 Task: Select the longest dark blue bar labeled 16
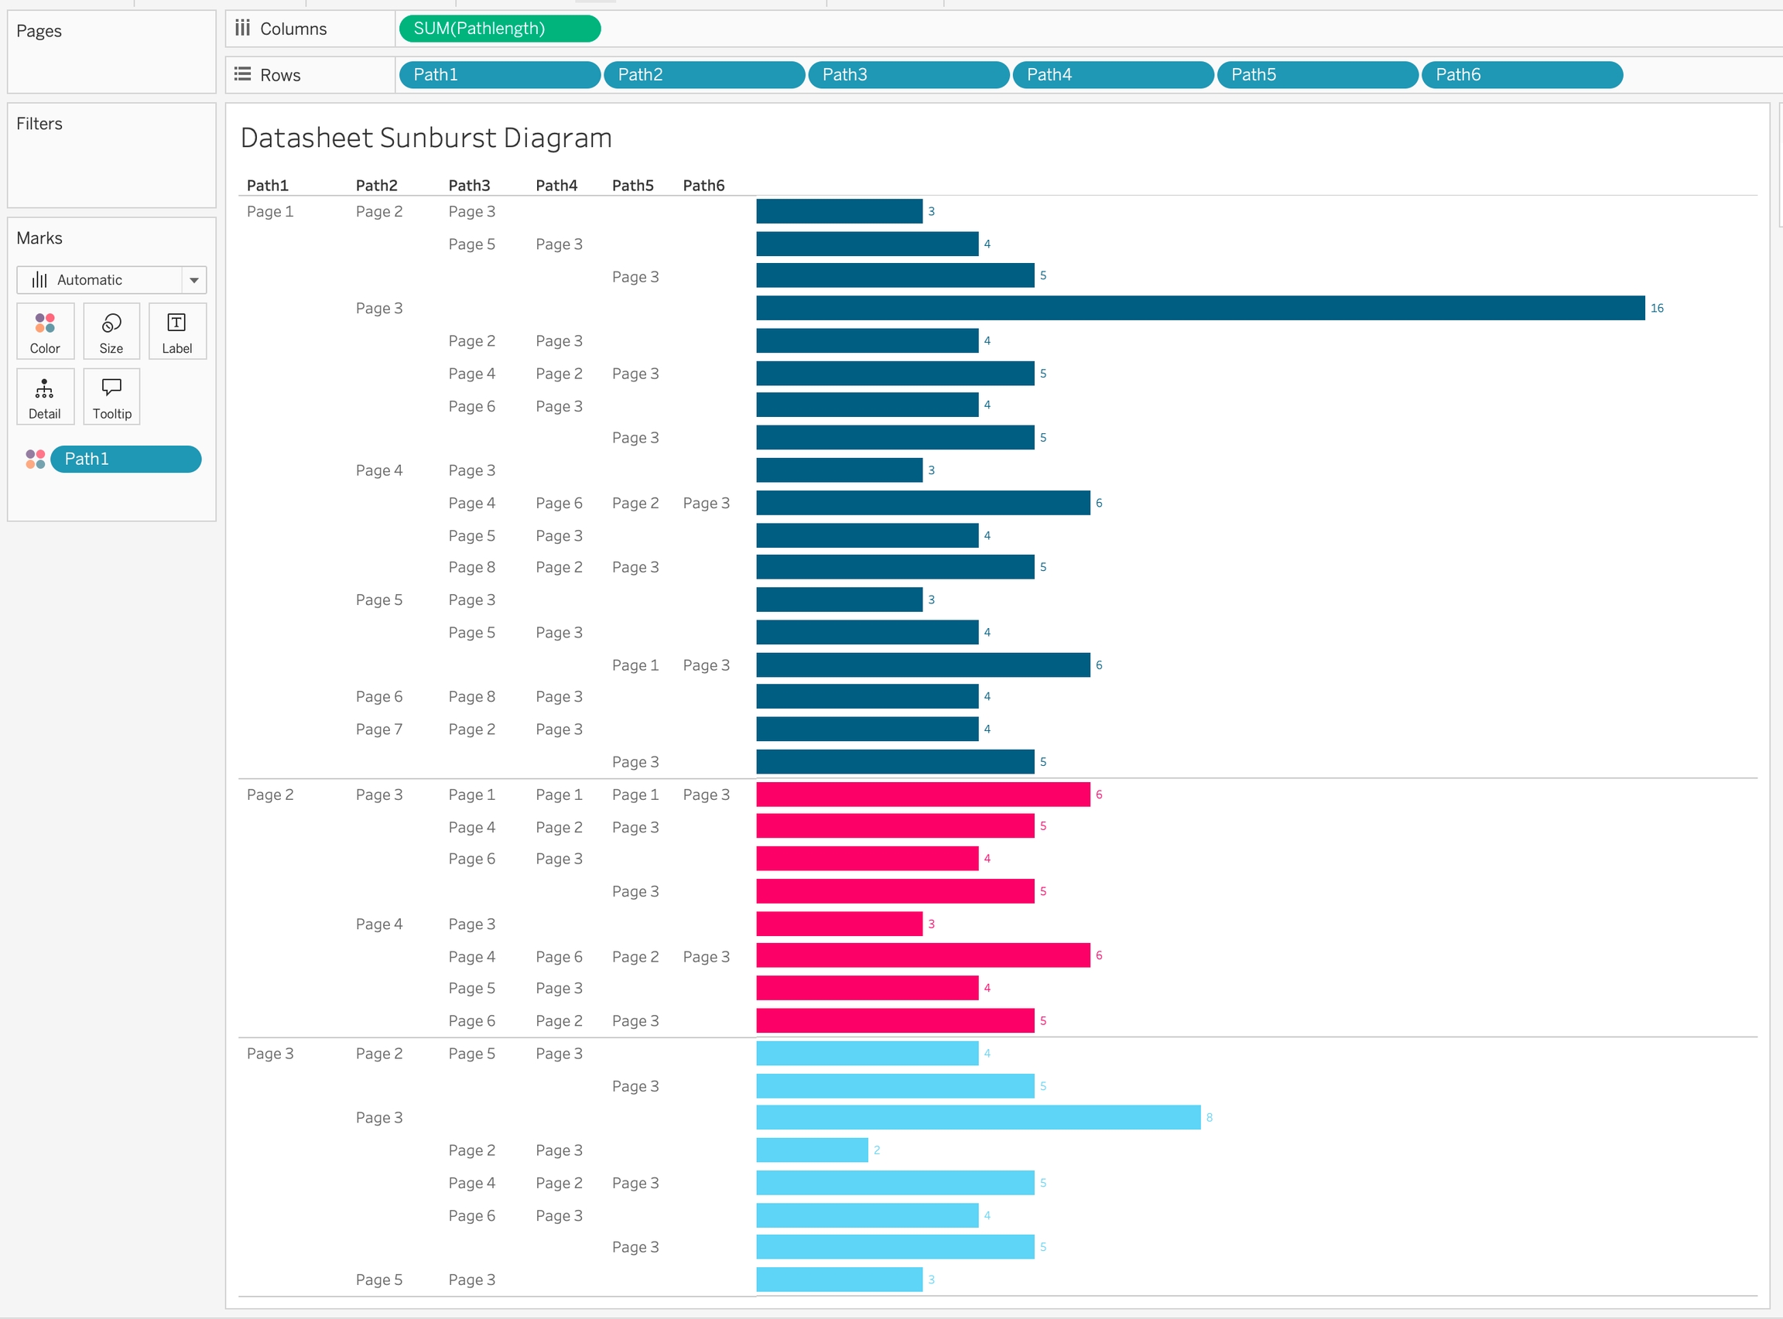click(1200, 308)
